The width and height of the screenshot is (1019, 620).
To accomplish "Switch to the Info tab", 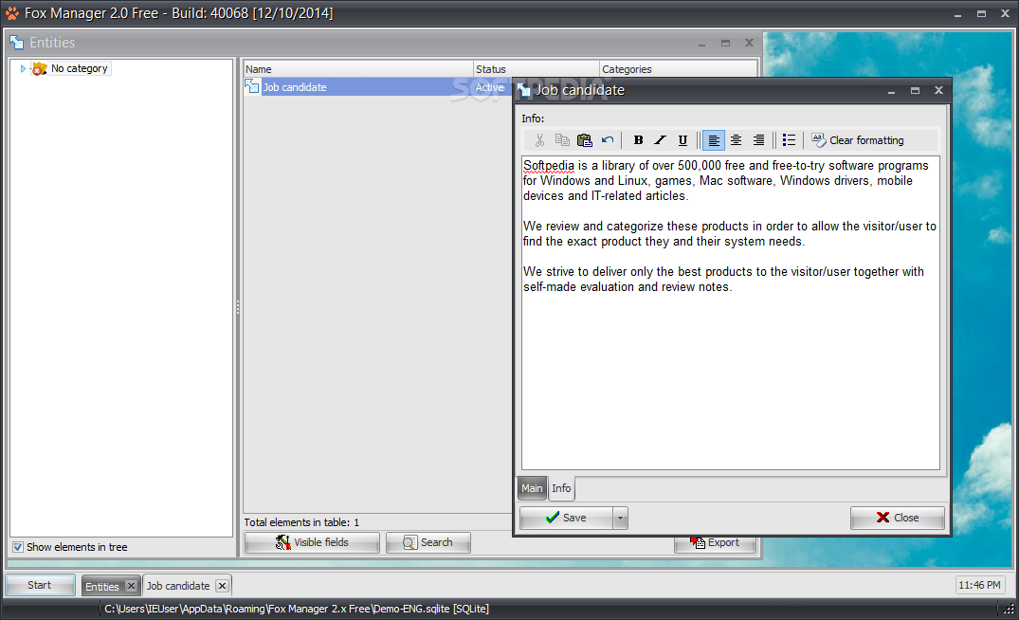I will click(561, 488).
